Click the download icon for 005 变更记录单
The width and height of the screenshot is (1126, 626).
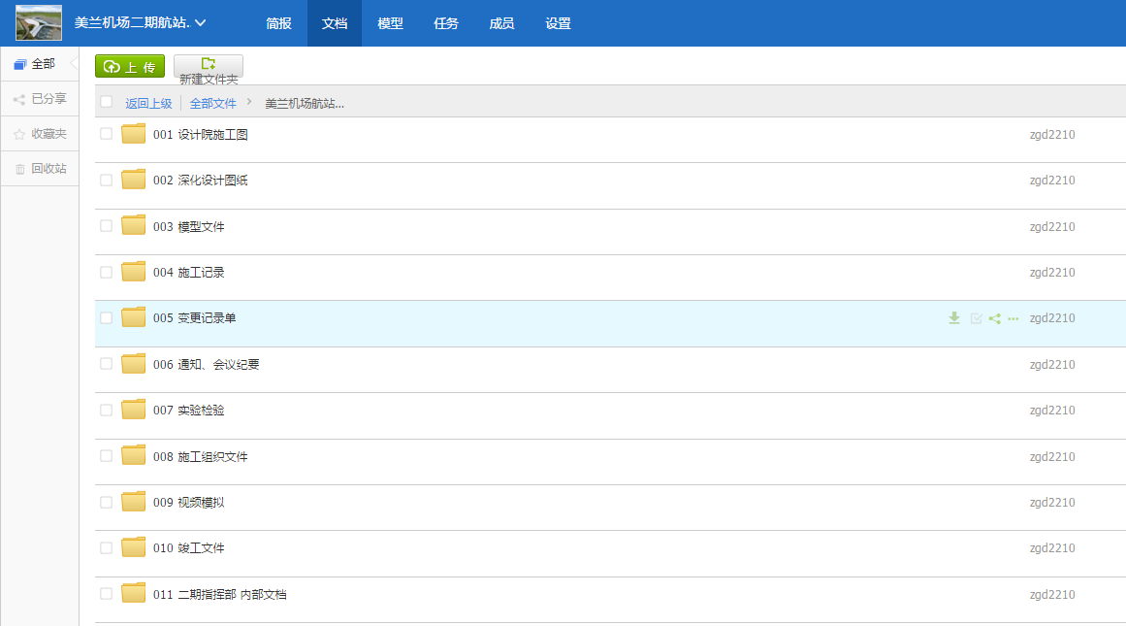coord(954,318)
